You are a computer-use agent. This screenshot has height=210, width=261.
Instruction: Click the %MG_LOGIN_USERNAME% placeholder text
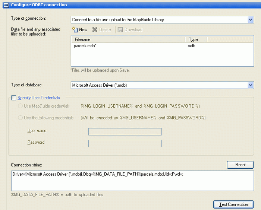click(x=140, y=106)
